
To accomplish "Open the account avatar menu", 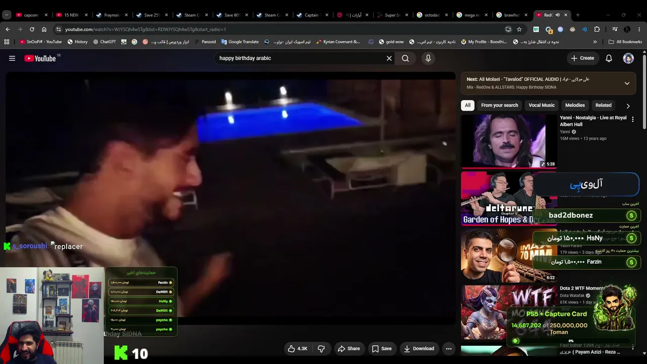I will [628, 58].
